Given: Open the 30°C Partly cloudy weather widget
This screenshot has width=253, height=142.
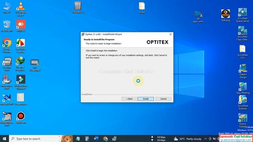Looking at the screenshot, I should 187,139.
